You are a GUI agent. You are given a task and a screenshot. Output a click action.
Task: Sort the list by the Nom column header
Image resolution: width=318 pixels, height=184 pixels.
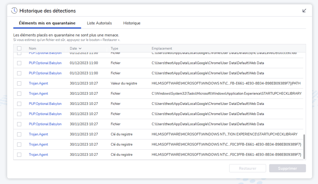pos(32,48)
